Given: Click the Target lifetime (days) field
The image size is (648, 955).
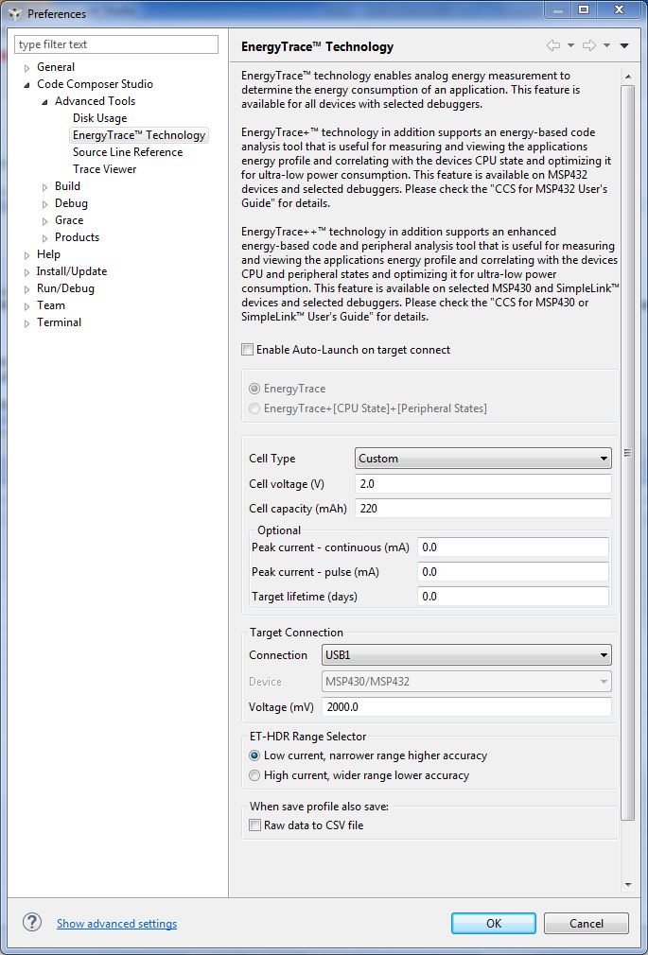Looking at the screenshot, I should [x=514, y=597].
